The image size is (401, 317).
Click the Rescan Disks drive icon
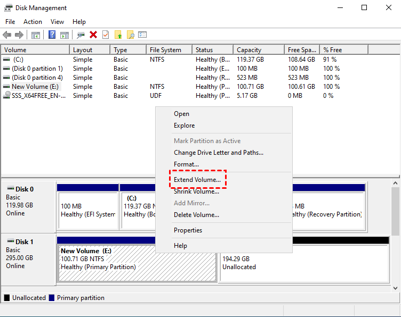point(81,35)
